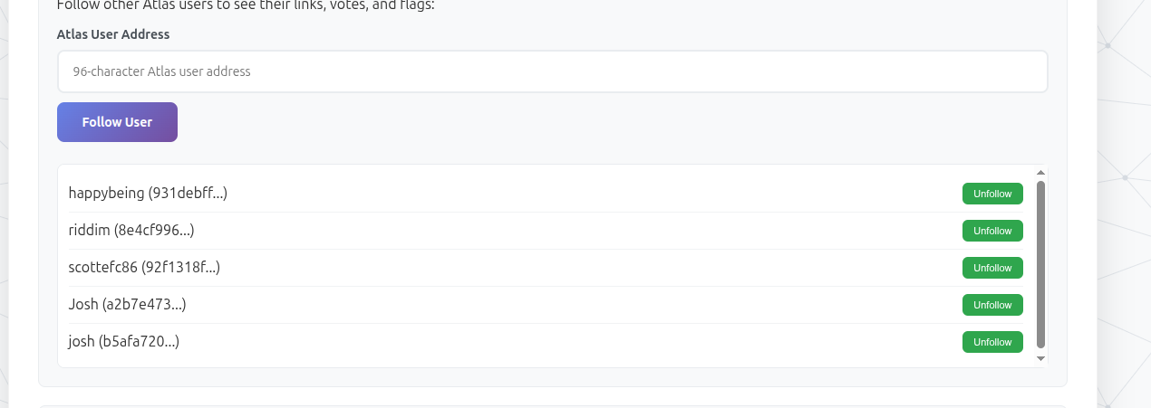Unfollow the user happybeing
Viewport: 1151px width, 408px height.
[992, 194]
